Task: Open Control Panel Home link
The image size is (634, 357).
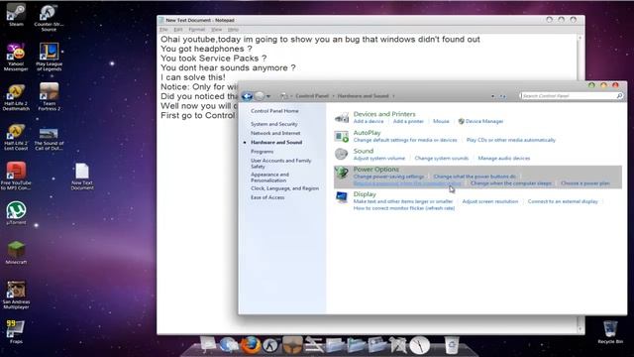Action: point(274,111)
